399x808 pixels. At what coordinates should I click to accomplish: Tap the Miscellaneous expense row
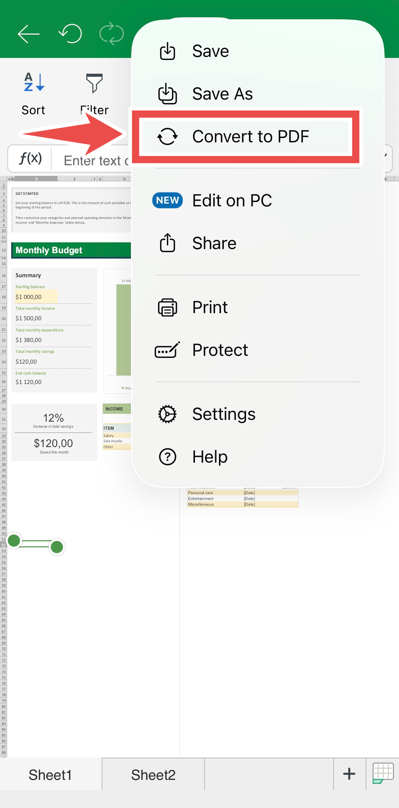click(242, 504)
